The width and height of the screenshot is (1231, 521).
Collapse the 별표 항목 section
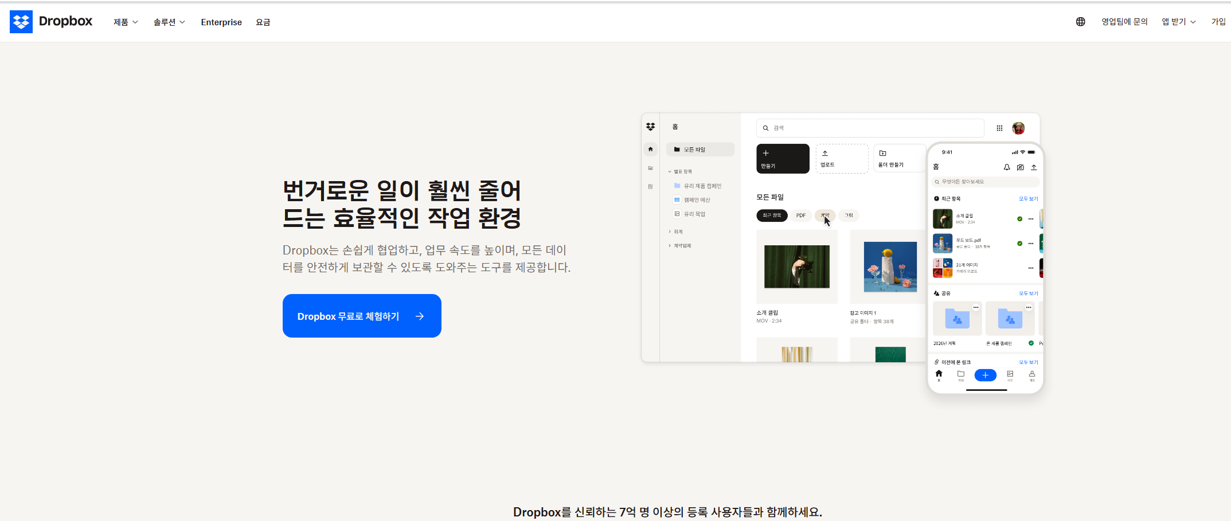(681, 171)
